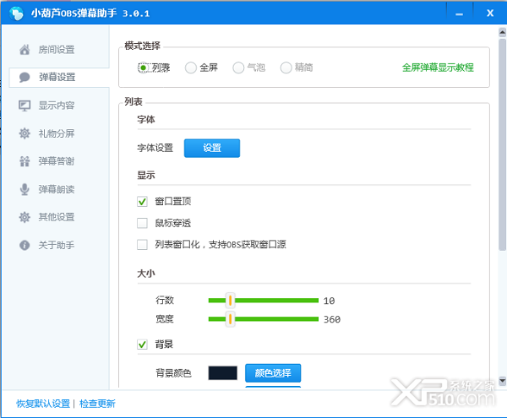Select the 精简 mode radio button
The height and width of the screenshot is (418, 507).
(x=286, y=68)
